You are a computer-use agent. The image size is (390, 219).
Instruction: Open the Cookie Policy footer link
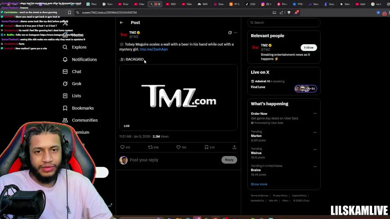299,196
